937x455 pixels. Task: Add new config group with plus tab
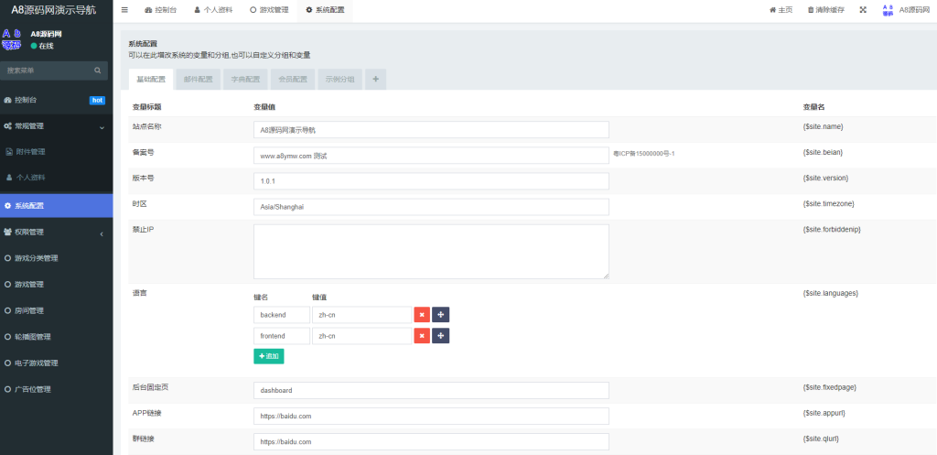pyautogui.click(x=375, y=80)
